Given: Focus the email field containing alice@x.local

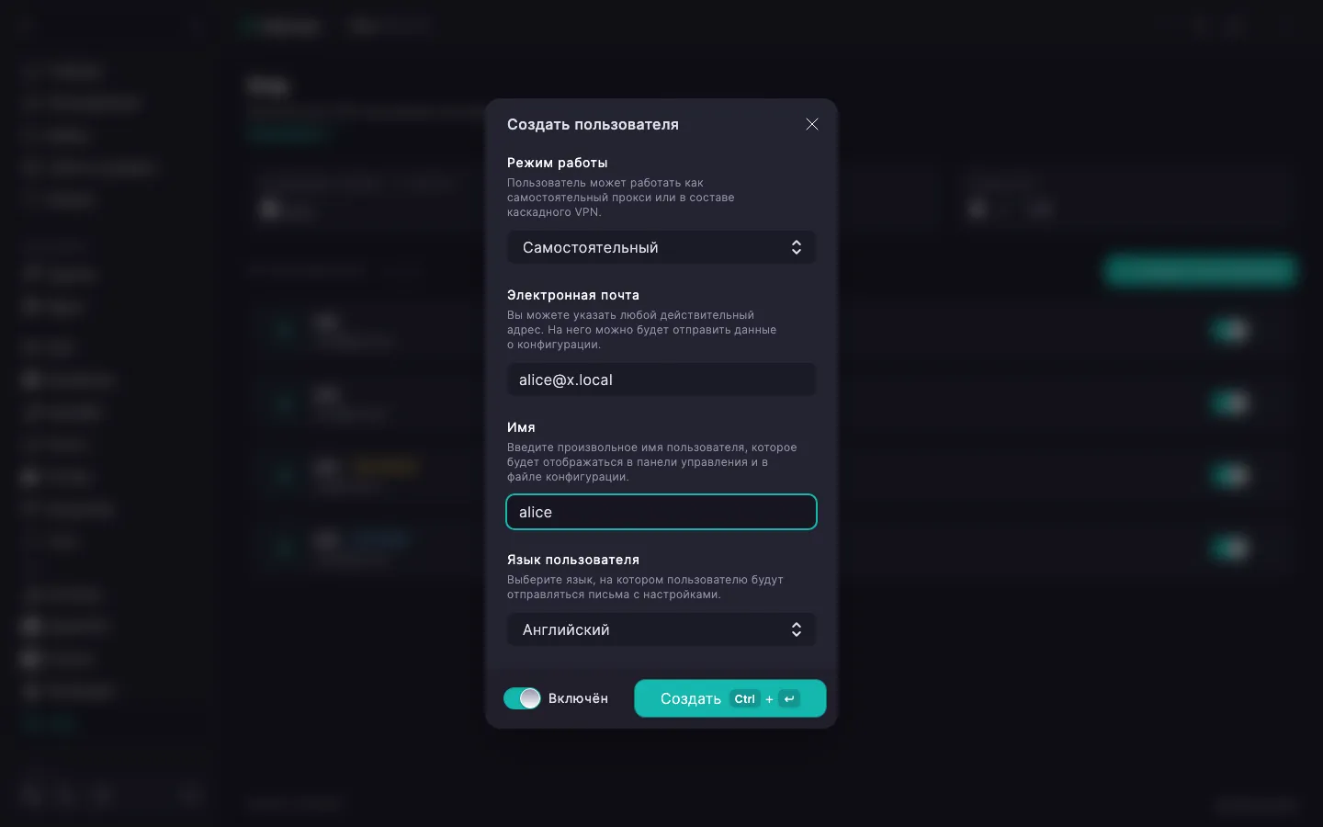Looking at the screenshot, I should pyautogui.click(x=661, y=380).
